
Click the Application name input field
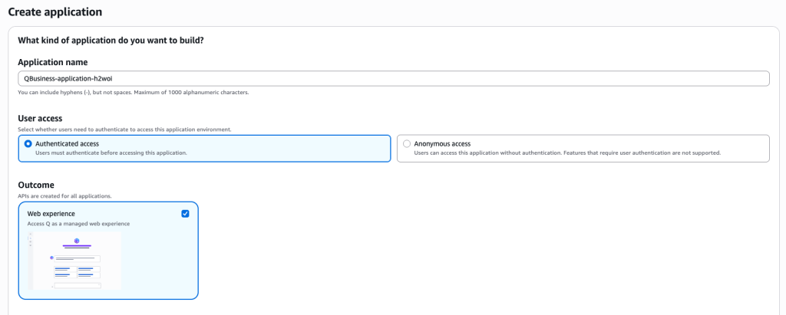pyautogui.click(x=394, y=79)
